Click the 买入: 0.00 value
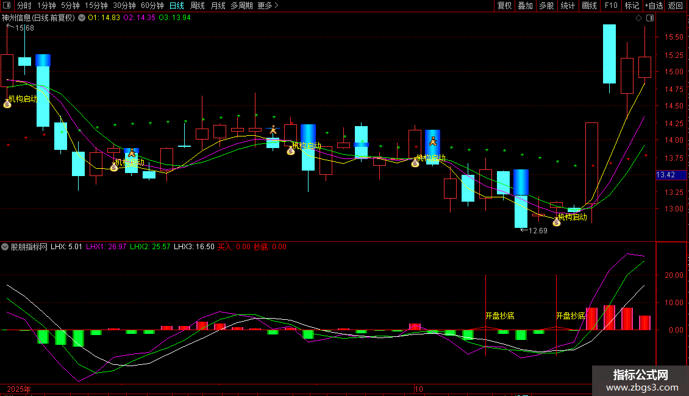Screen dimensions: 689x396 [234, 247]
